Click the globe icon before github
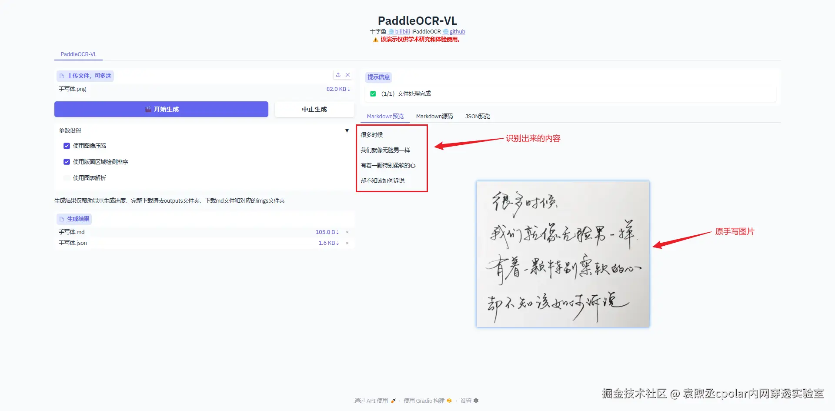The image size is (835, 411). [x=445, y=32]
